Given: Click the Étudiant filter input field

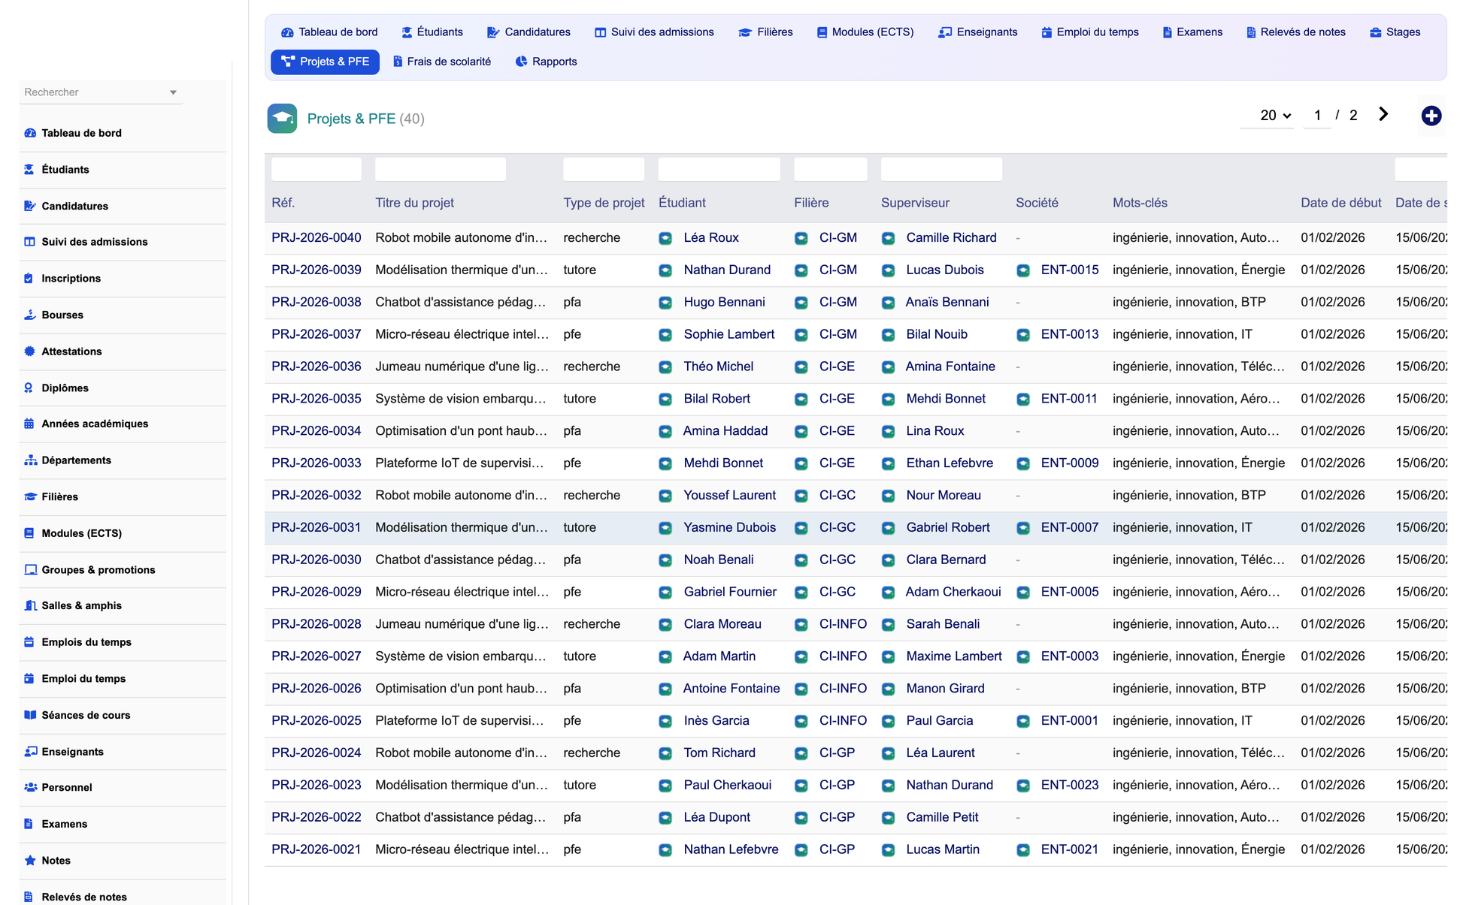Looking at the screenshot, I should click(x=719, y=170).
